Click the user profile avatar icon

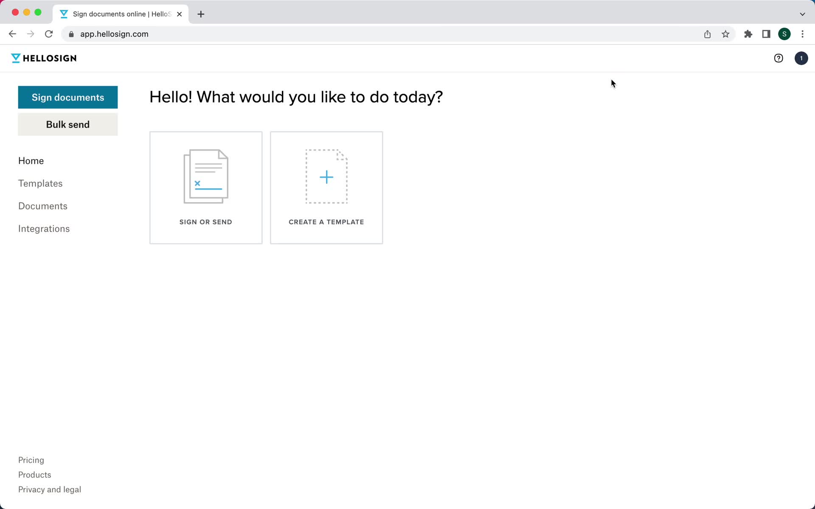tap(801, 58)
